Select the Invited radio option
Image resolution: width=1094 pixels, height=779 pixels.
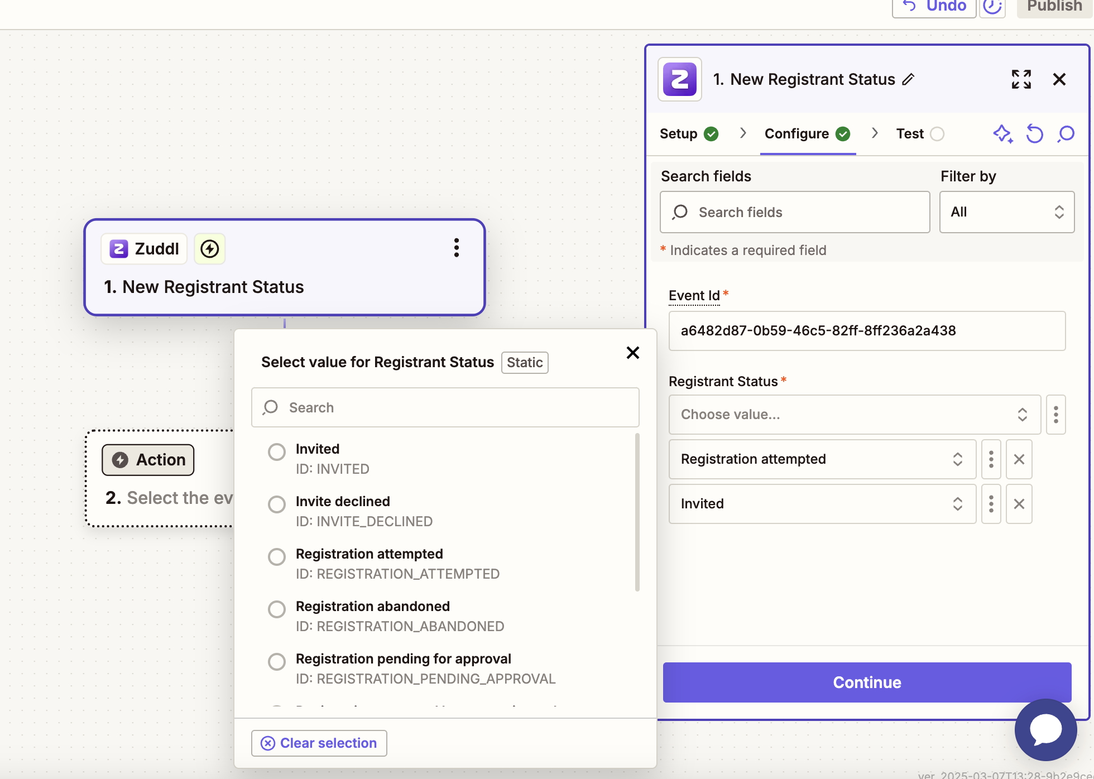277,451
